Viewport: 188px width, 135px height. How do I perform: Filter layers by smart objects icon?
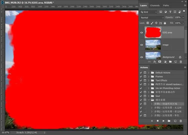pyautogui.click(x=179, y=12)
